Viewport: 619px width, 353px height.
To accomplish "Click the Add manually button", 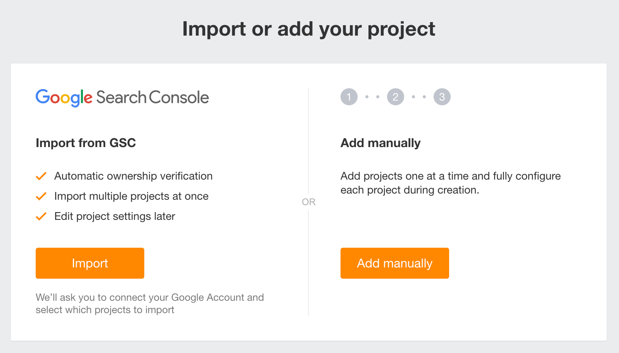I will 394,263.
